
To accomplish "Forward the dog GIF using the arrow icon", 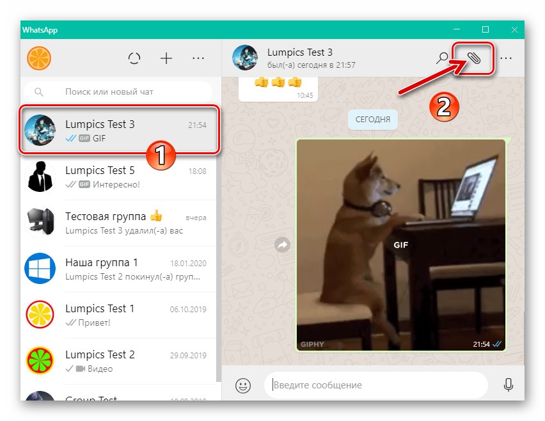I will (x=282, y=244).
